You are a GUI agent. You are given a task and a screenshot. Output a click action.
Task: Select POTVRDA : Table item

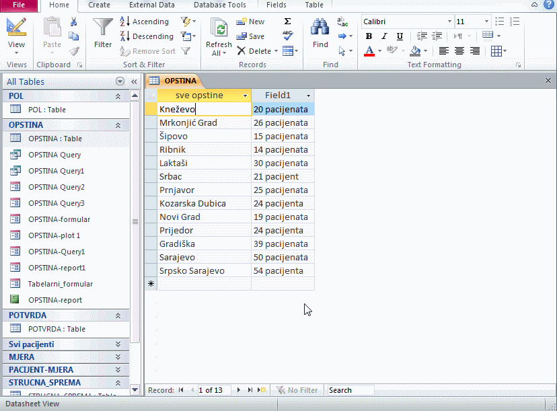(x=67, y=329)
